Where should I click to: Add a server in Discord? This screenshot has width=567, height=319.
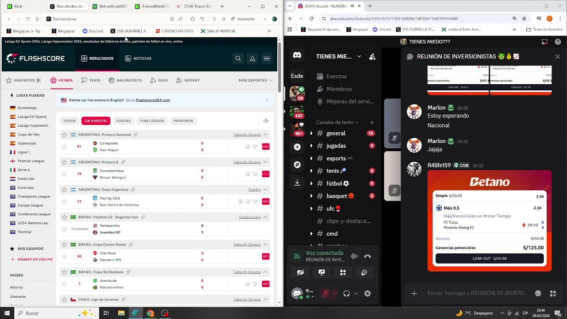tap(297, 147)
